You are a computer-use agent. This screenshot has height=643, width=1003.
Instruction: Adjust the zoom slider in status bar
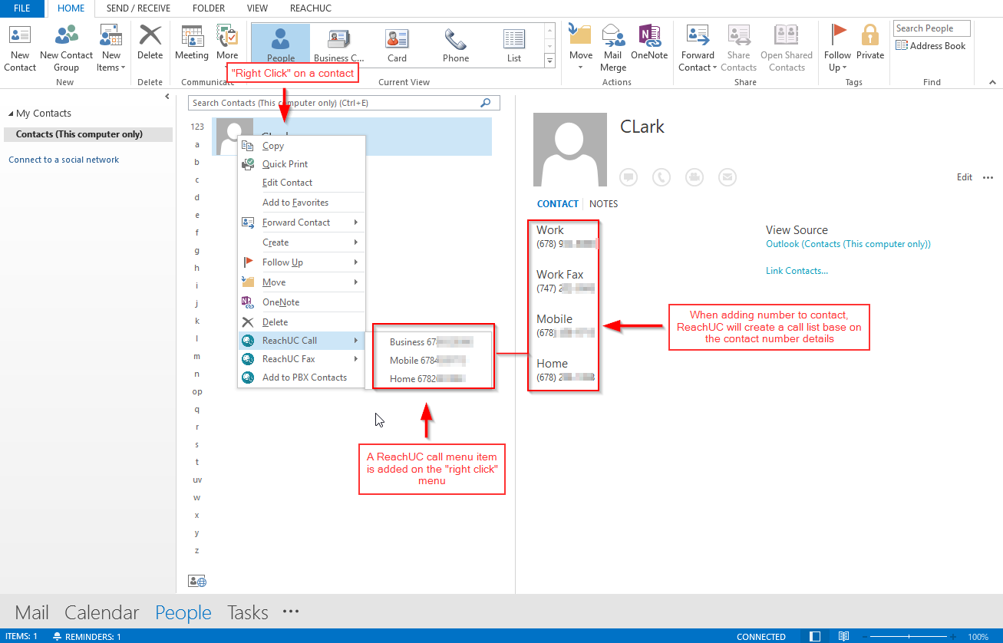click(908, 637)
